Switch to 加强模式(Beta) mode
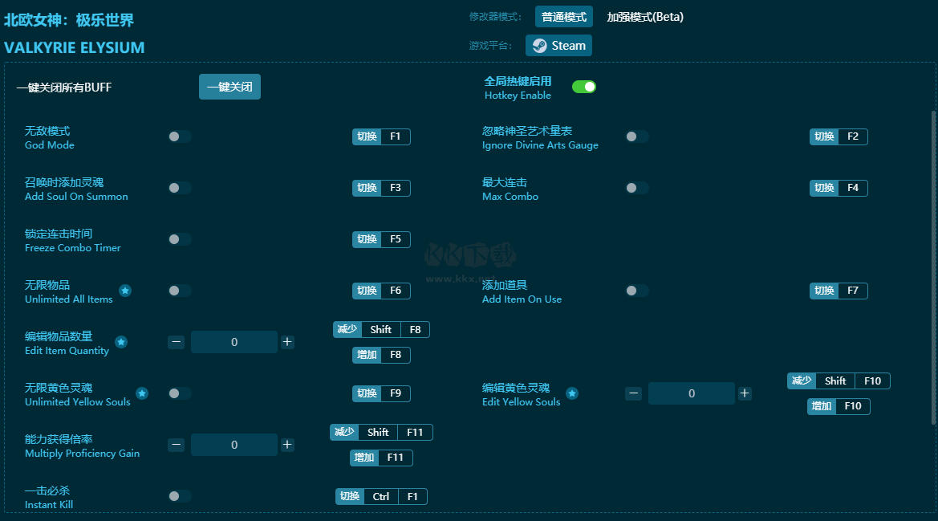The image size is (938, 521). pos(645,17)
